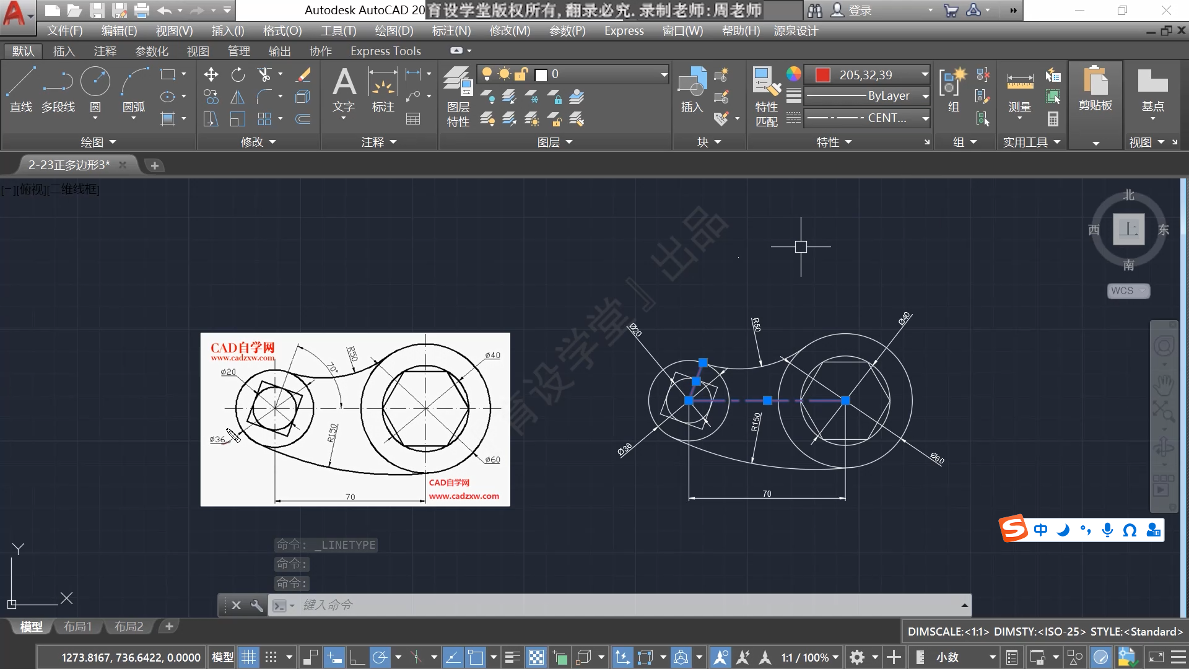The height and width of the screenshot is (669, 1189).
Task: Open the CENT... linetype dropdown
Action: click(x=867, y=118)
